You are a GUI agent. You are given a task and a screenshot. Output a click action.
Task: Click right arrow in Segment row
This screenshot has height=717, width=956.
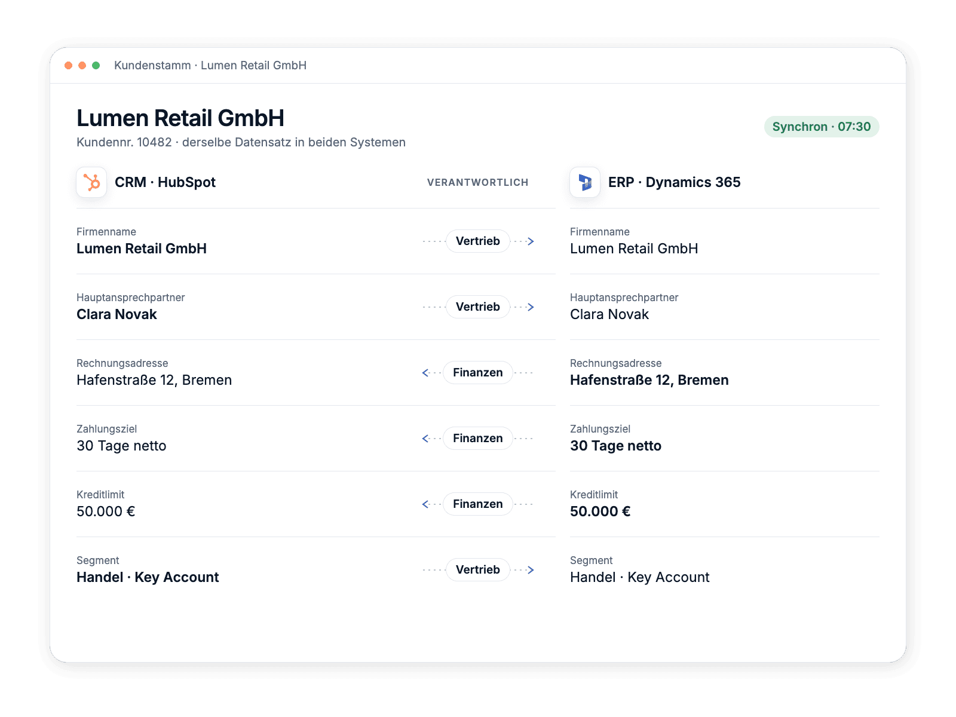coord(530,570)
